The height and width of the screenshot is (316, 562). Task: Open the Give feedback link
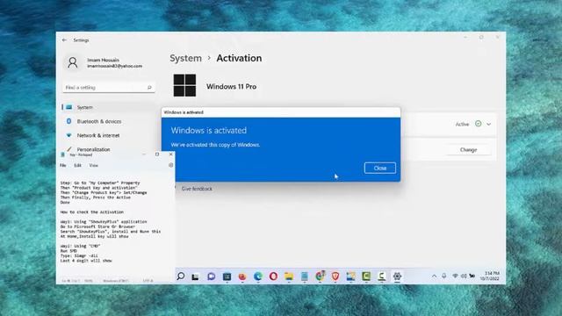pos(197,189)
